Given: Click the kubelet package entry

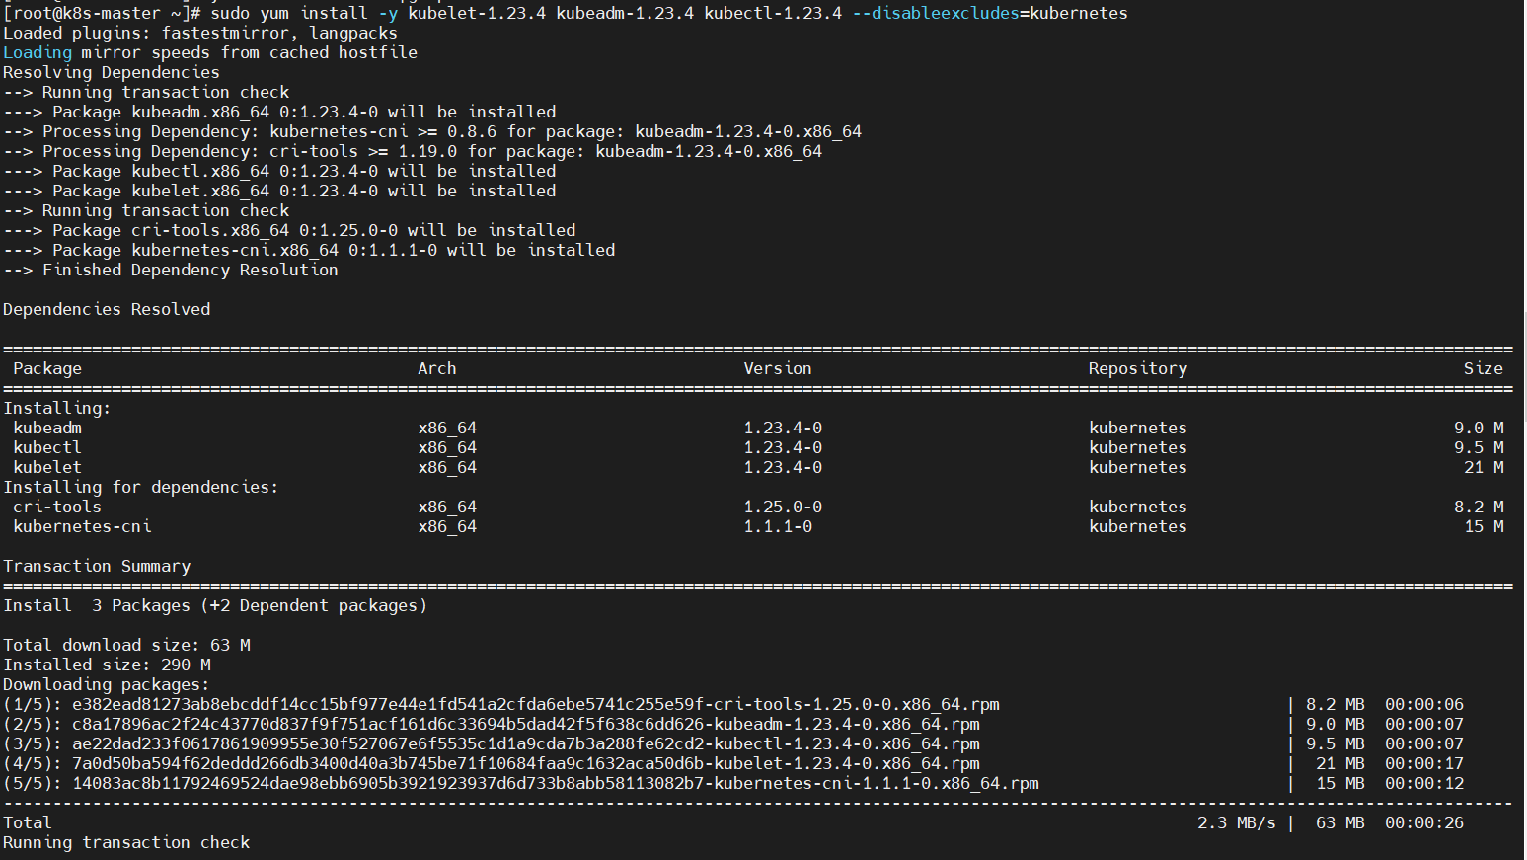Looking at the screenshot, I should (x=44, y=466).
